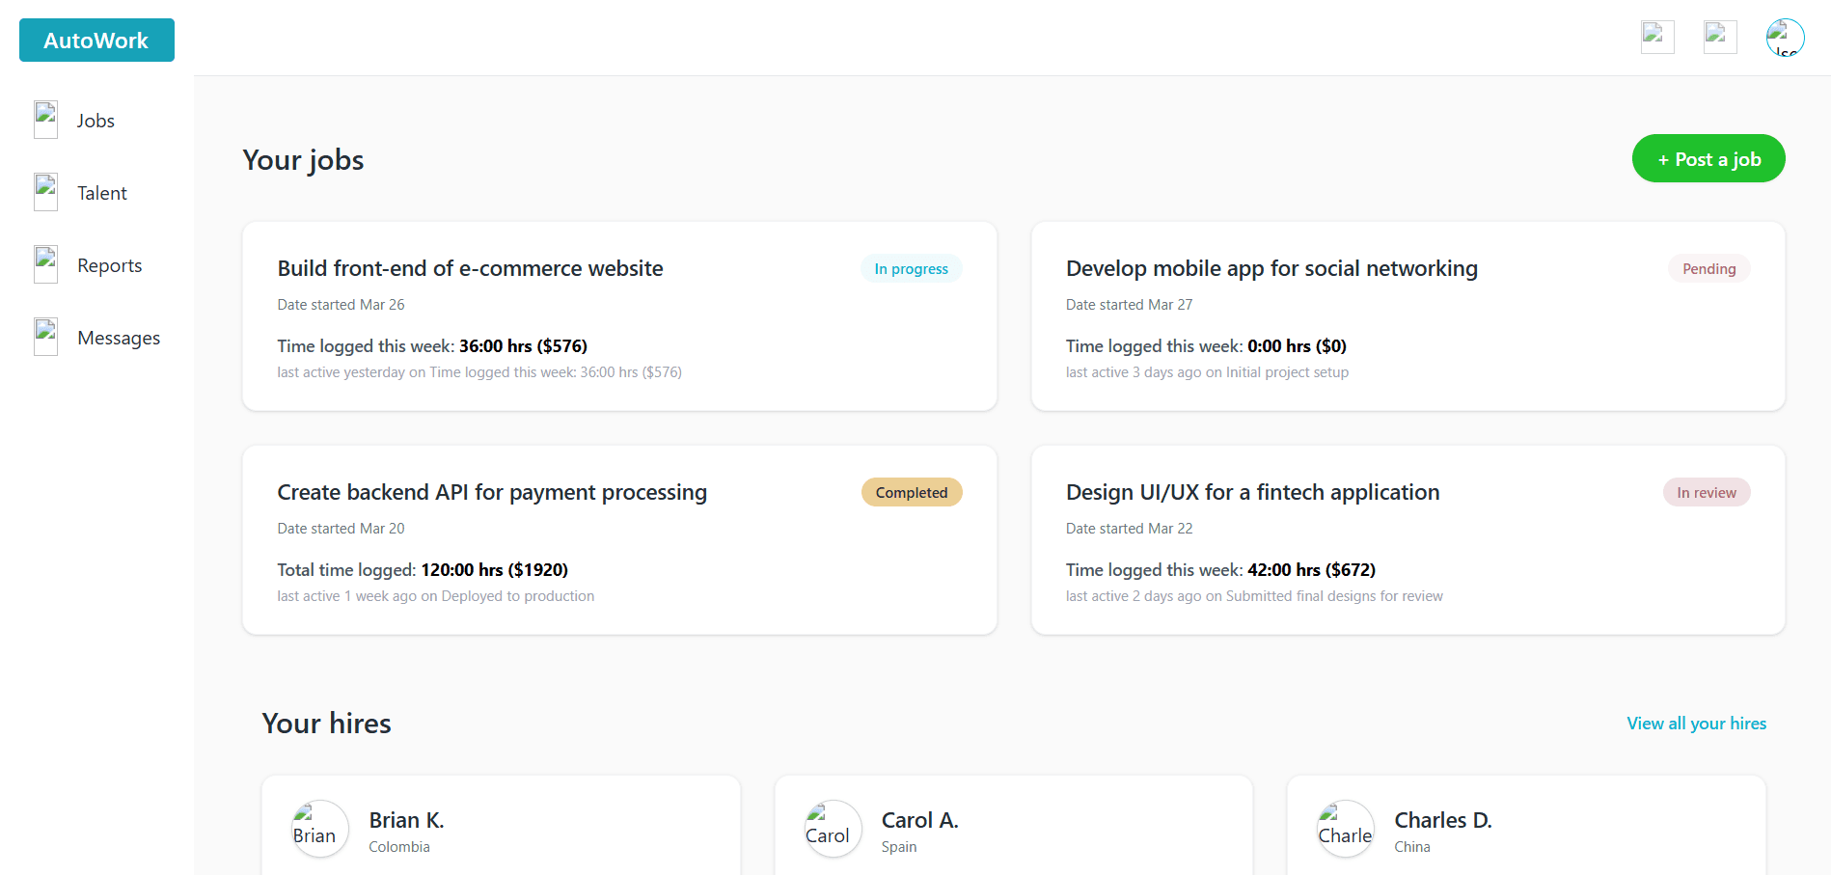
Task: Click Charles D.'s avatar picture
Action: [x=1346, y=829]
